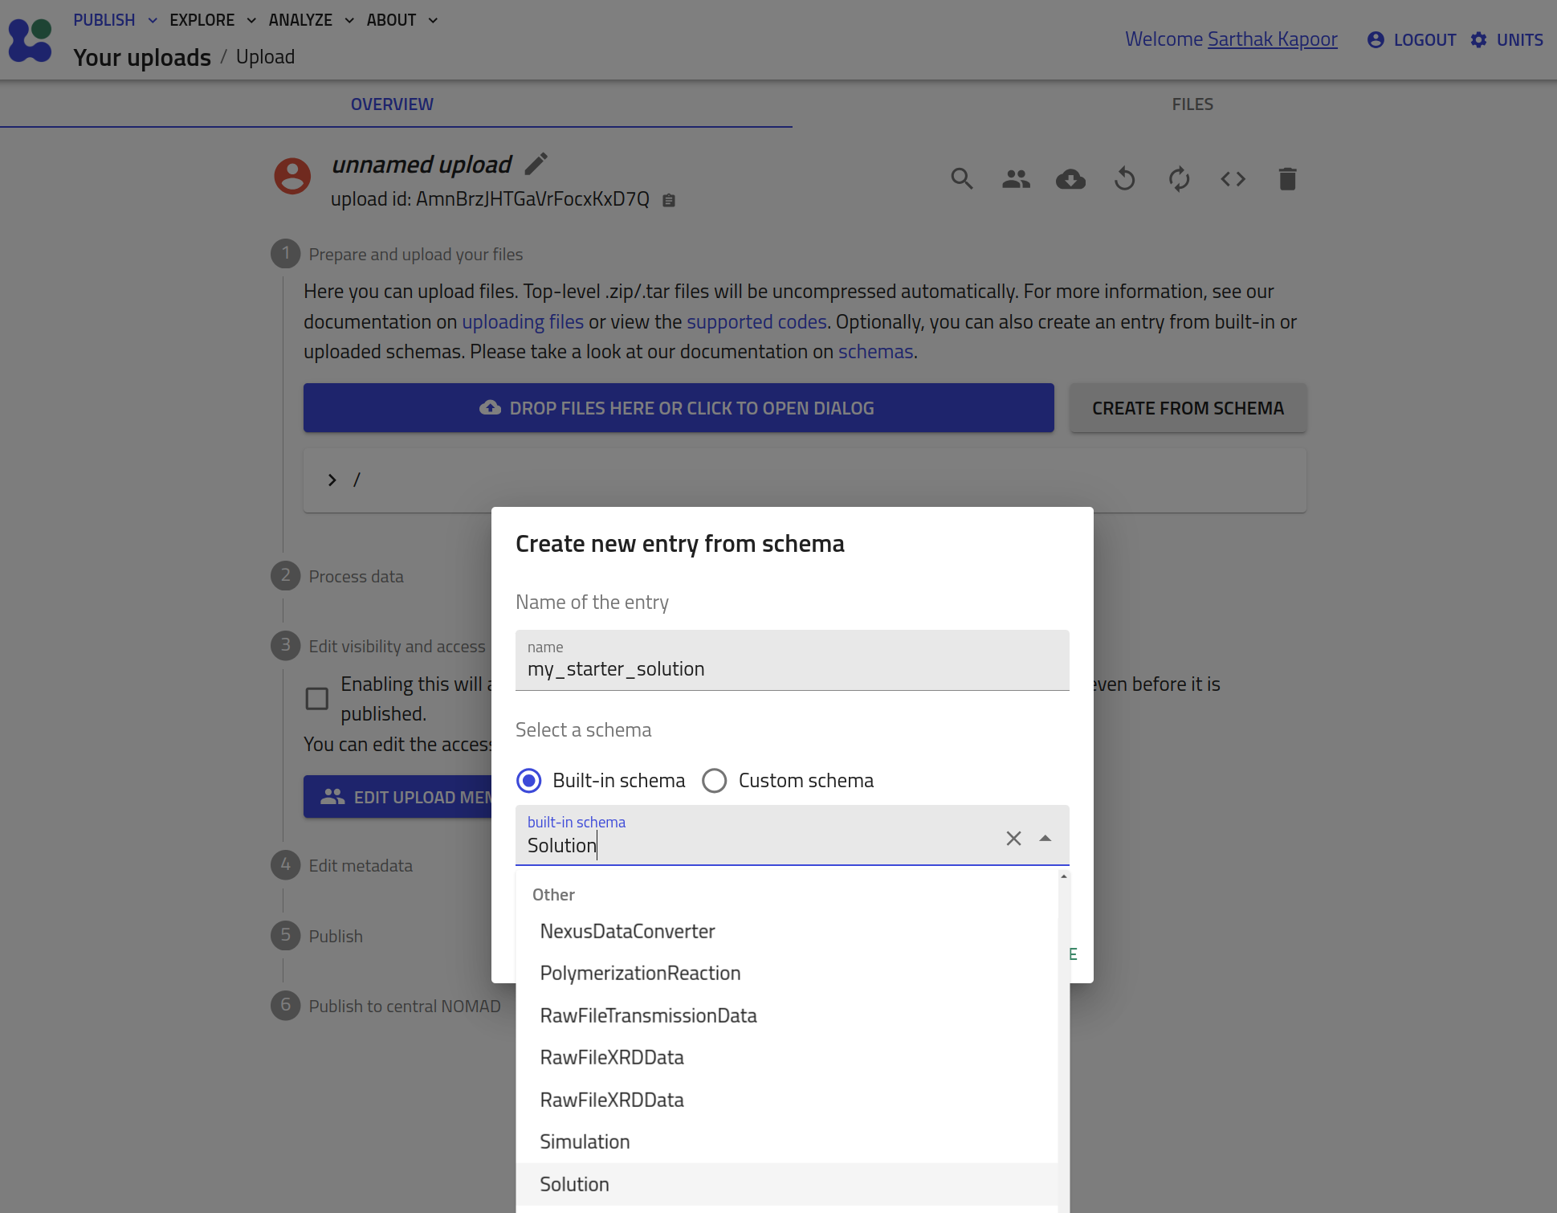The width and height of the screenshot is (1557, 1213).
Task: Click the members/collaborators icon
Action: pyautogui.click(x=1017, y=178)
